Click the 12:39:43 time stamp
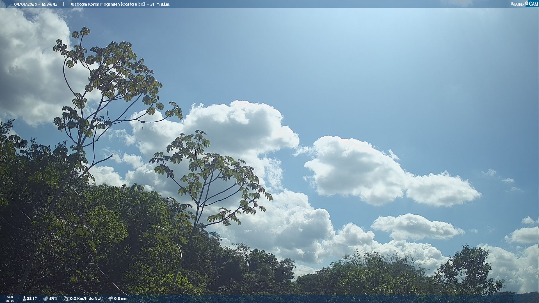Image resolution: width=539 pixels, height=303 pixels. point(49,4)
